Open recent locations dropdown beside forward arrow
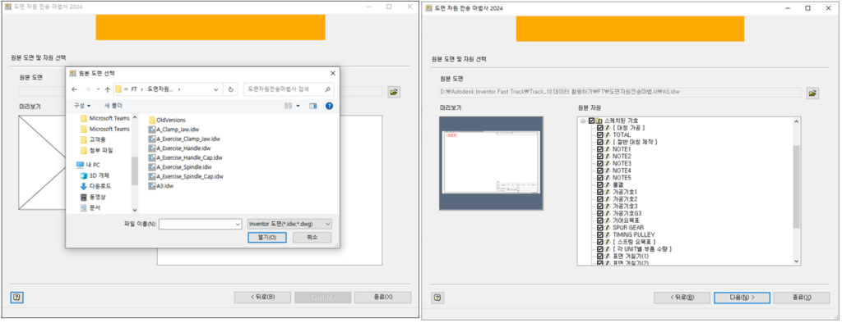Viewport: 842px width, 323px height. pos(98,89)
